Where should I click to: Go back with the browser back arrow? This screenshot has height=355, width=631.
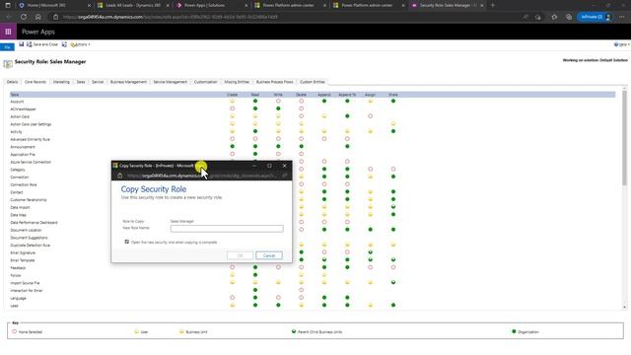point(9,17)
